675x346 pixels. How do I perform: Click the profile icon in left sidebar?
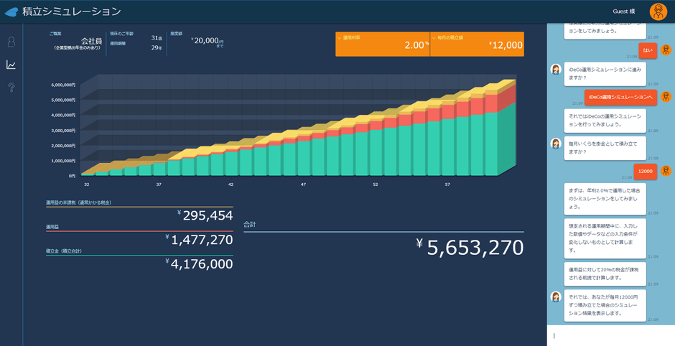tap(11, 42)
